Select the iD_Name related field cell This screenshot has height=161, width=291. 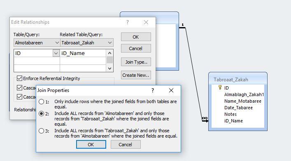(x=83, y=53)
